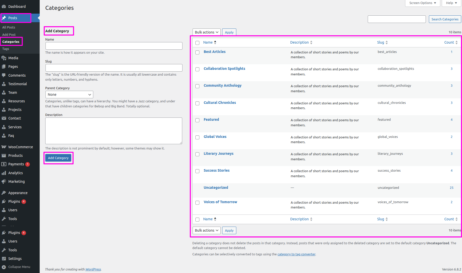This screenshot has height=273, width=462.
Task: Check the Featured category checkbox
Action: (197, 120)
